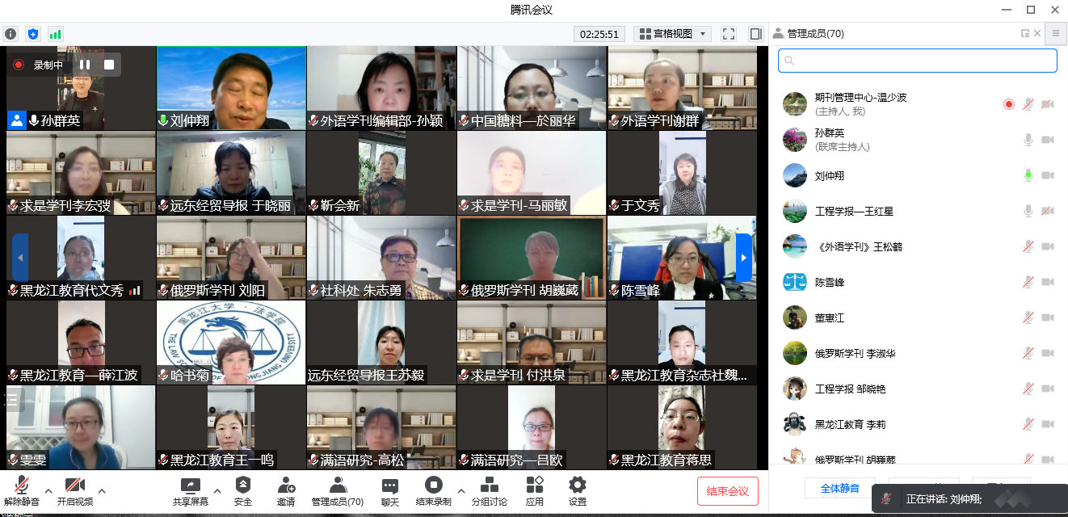Pause the ongoing recording
Image resolution: width=1068 pixels, height=517 pixels.
point(85,65)
